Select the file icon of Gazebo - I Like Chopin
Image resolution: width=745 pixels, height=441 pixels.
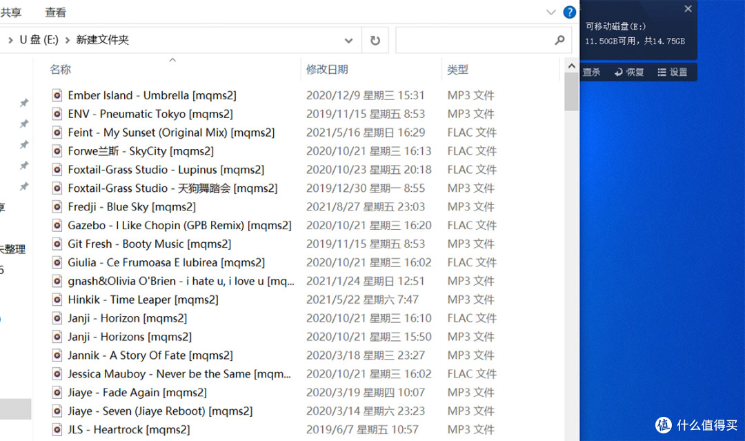(x=57, y=225)
